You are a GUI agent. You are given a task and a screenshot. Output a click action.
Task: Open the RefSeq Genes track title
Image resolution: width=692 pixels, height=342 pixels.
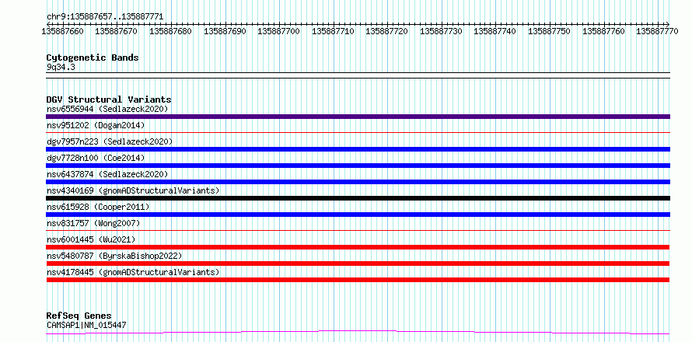pyautogui.click(x=79, y=316)
